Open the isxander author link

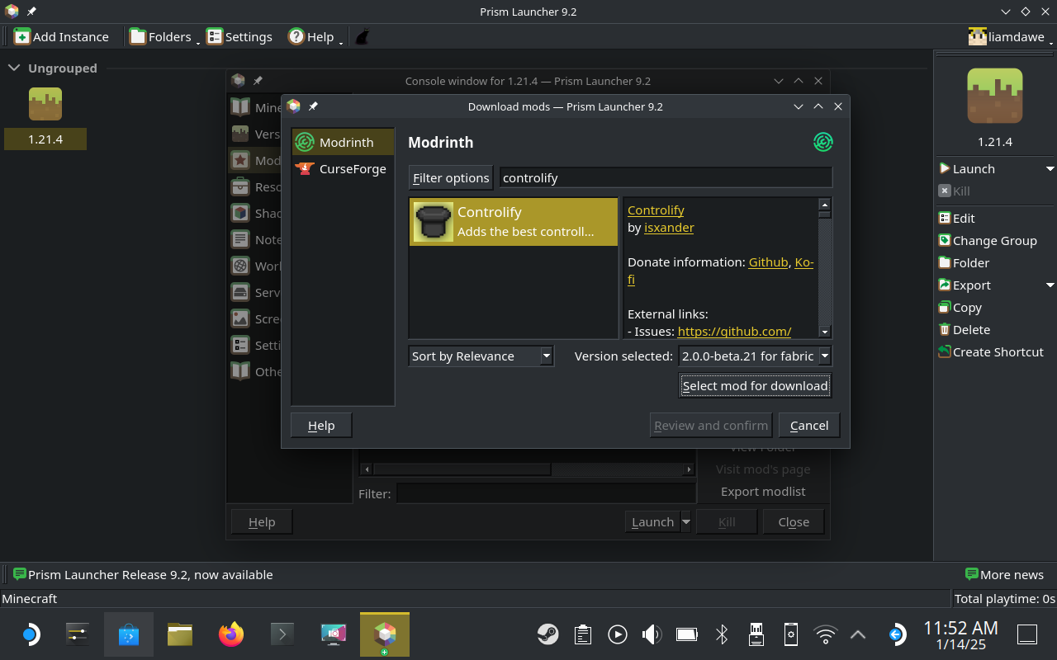click(669, 227)
